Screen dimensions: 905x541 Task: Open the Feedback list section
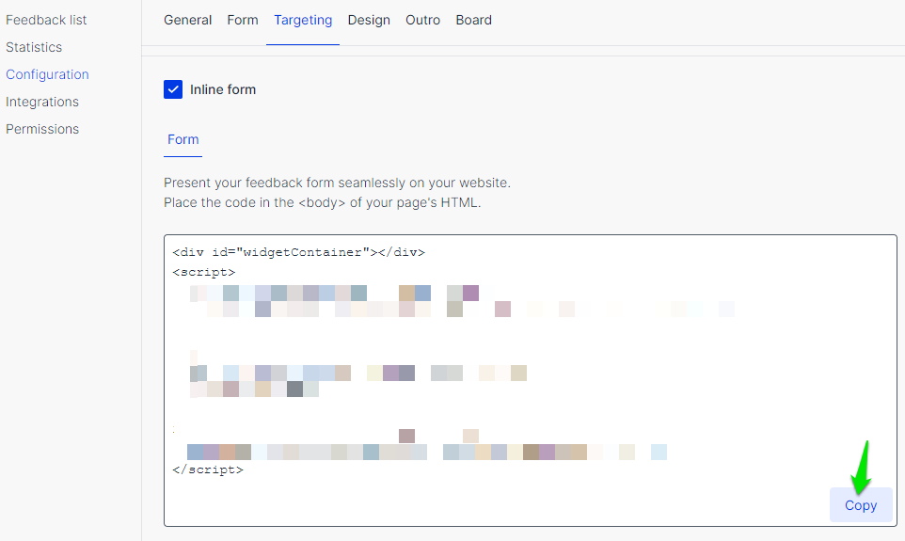point(46,20)
